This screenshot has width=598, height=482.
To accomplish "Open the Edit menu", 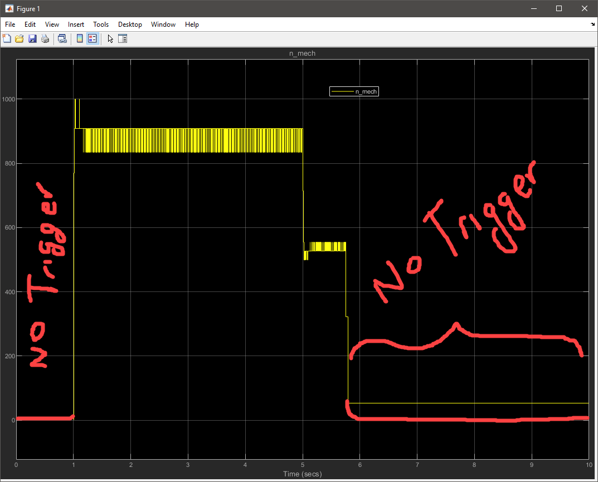I will click(30, 25).
